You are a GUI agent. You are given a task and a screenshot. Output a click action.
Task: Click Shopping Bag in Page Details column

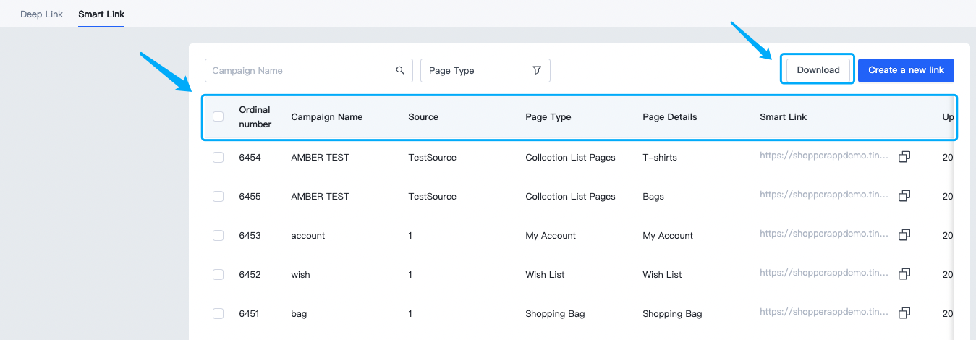(x=672, y=313)
